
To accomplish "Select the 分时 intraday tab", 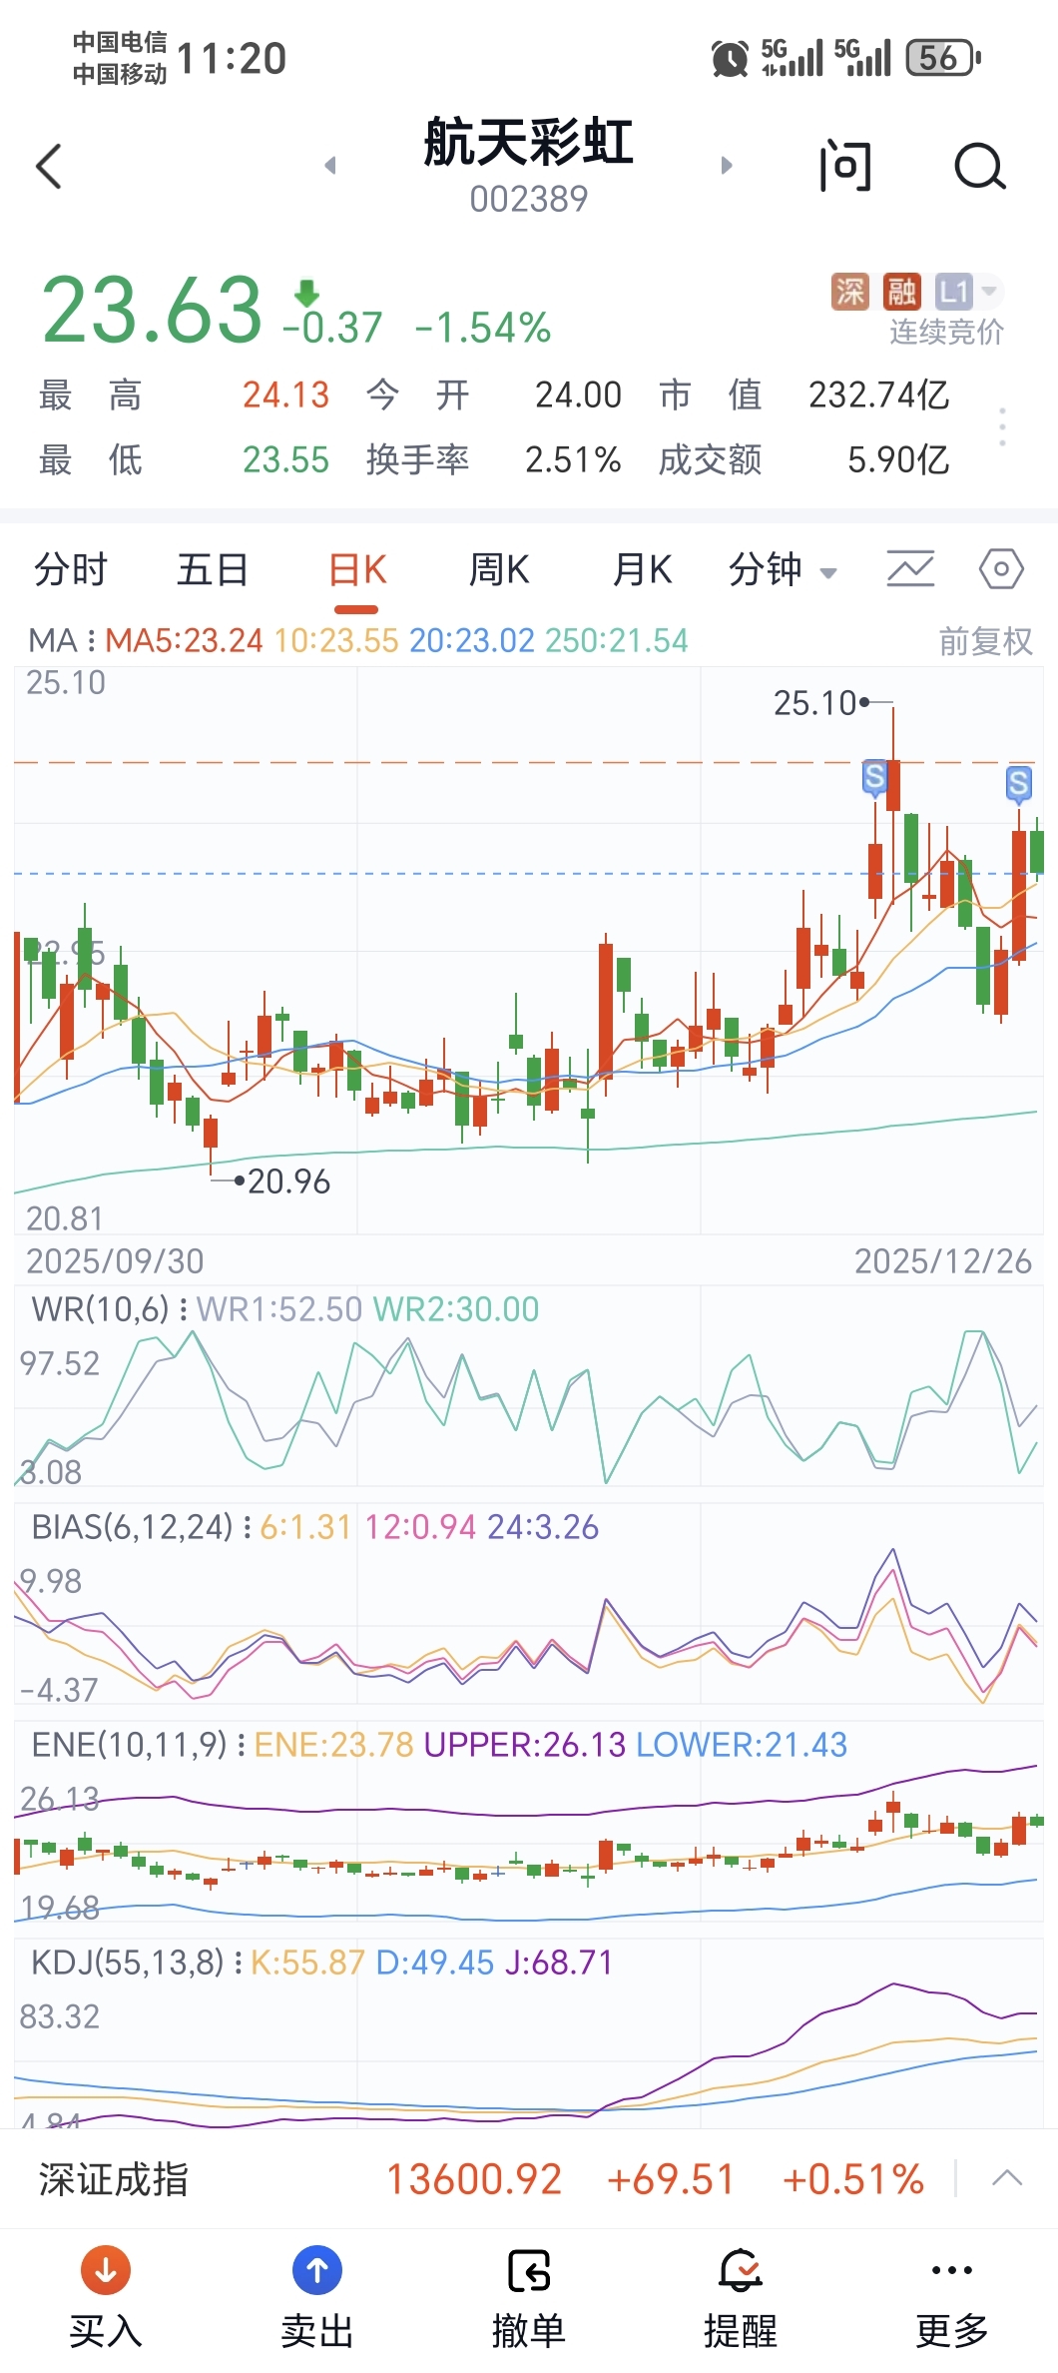I will pyautogui.click(x=71, y=570).
